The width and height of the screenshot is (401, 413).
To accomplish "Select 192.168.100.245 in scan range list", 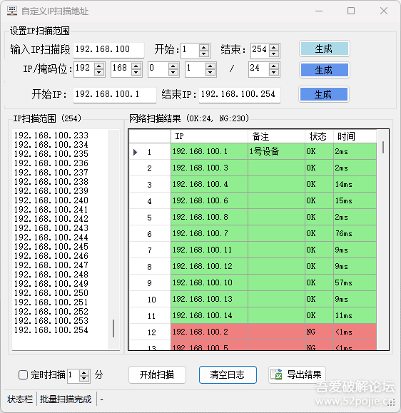I will [51, 247].
